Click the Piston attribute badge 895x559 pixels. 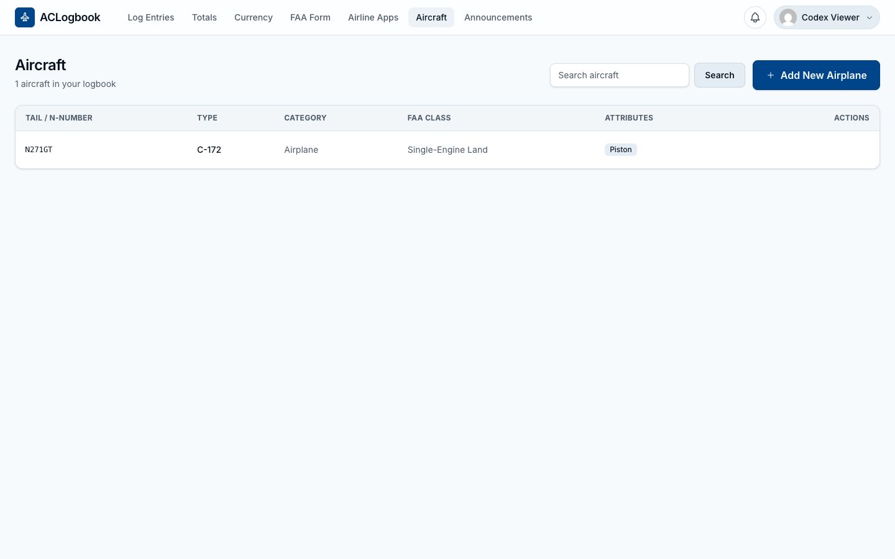[x=621, y=150]
